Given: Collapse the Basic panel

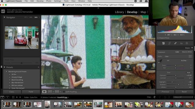Looking at the screenshot, I should [192, 48].
